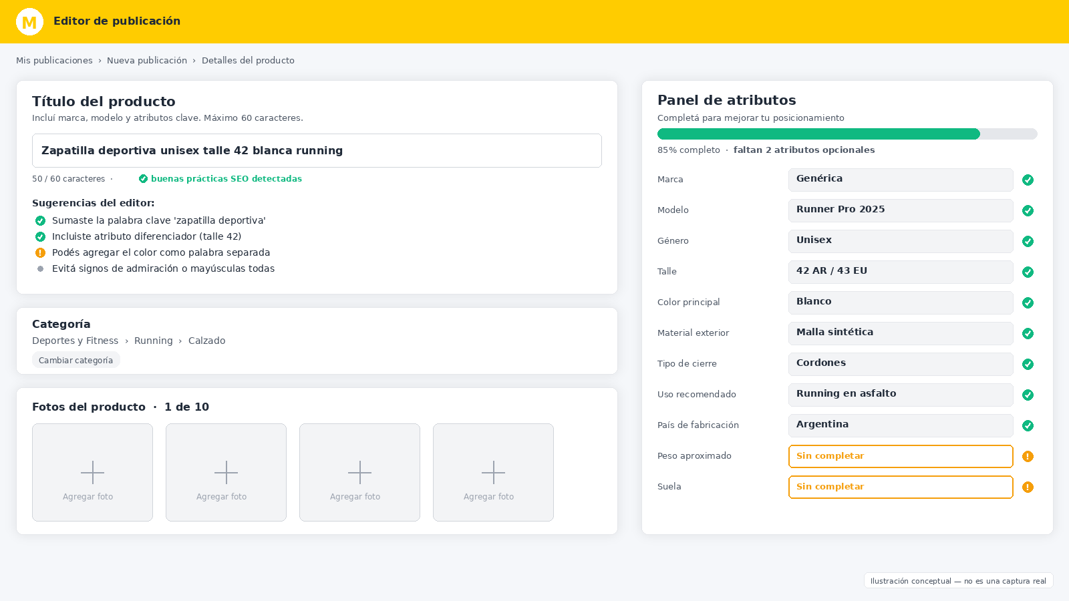1069x601 pixels.
Task: Click Deportes y Fitness category link
Action: [75, 341]
